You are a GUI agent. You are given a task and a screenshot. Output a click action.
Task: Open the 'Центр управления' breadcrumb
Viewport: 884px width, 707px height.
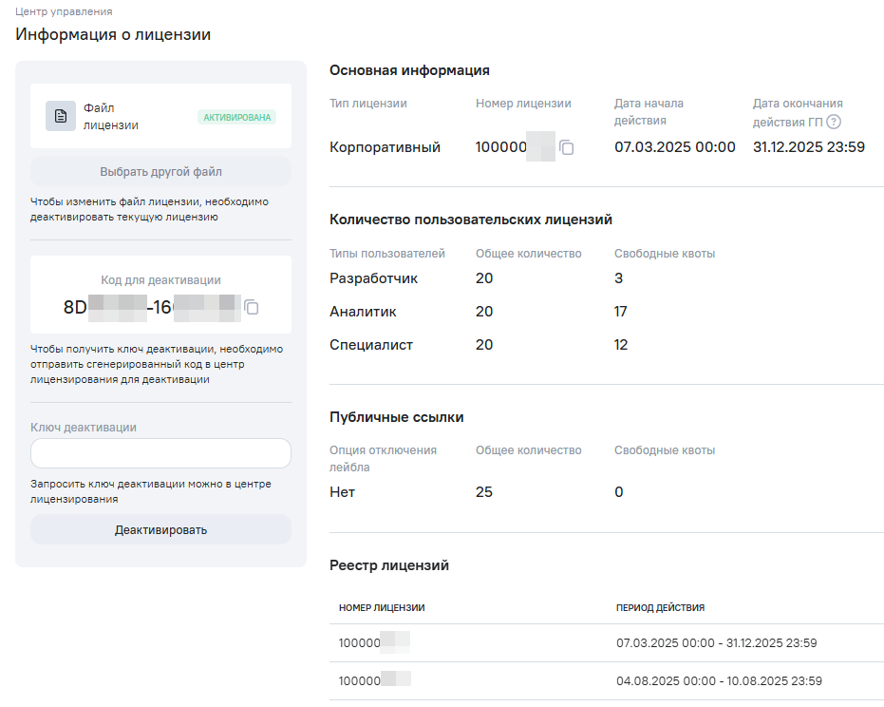click(64, 11)
